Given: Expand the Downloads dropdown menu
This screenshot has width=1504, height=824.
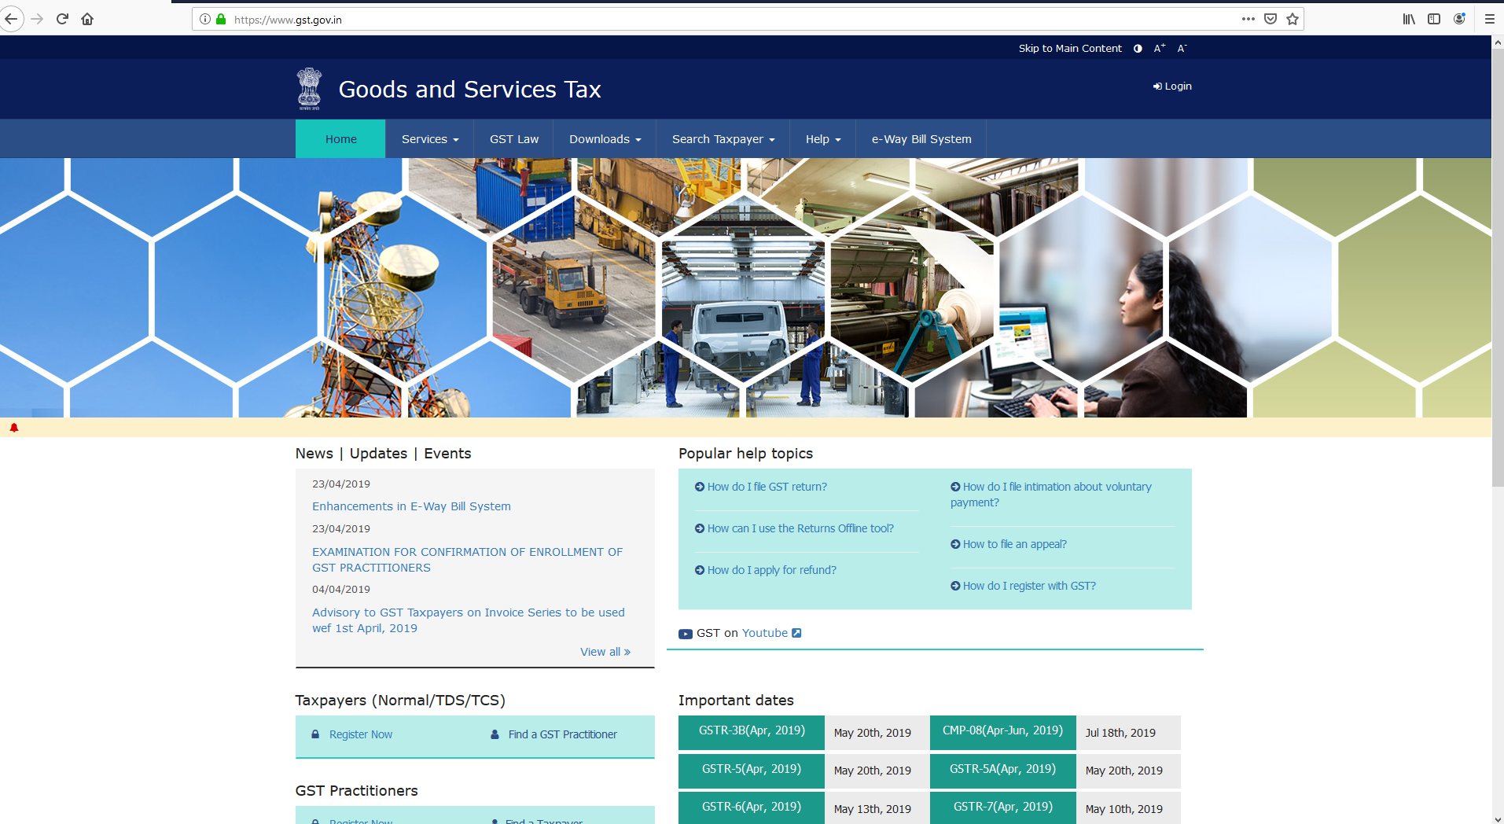Looking at the screenshot, I should (x=605, y=139).
